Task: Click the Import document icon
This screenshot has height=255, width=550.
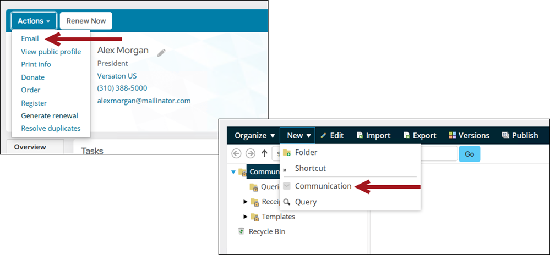Action: (360, 135)
